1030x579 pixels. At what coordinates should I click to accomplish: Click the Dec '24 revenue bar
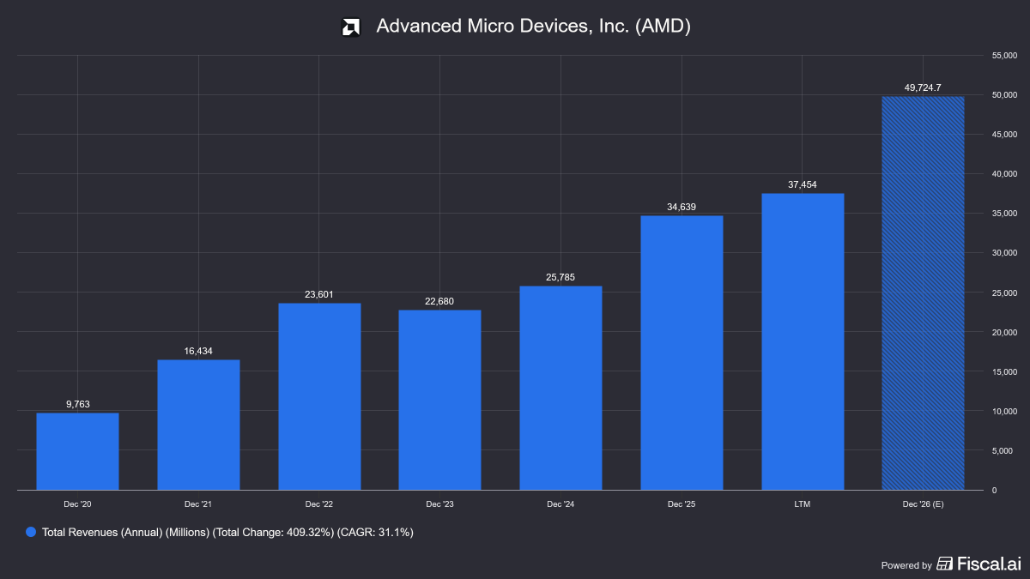click(560, 388)
